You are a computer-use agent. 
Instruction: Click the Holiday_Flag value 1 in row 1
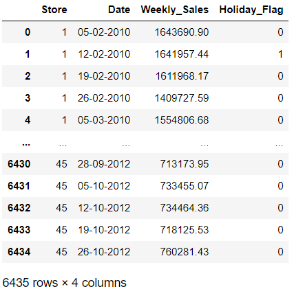(280, 54)
